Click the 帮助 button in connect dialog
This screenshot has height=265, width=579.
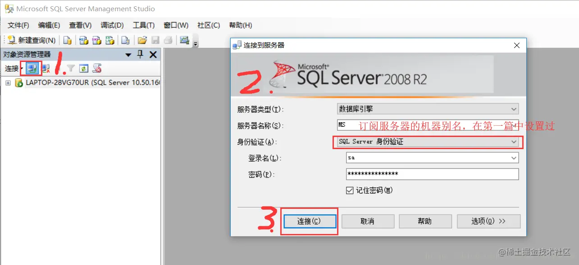[425, 221]
